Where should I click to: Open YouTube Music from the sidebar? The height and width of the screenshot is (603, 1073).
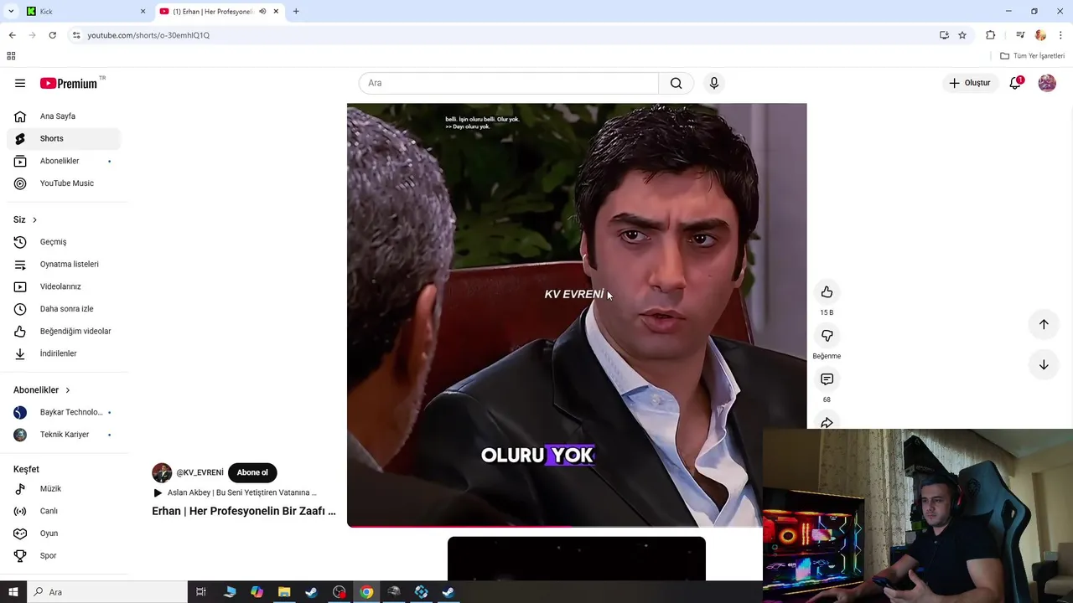pyautogui.click(x=64, y=183)
